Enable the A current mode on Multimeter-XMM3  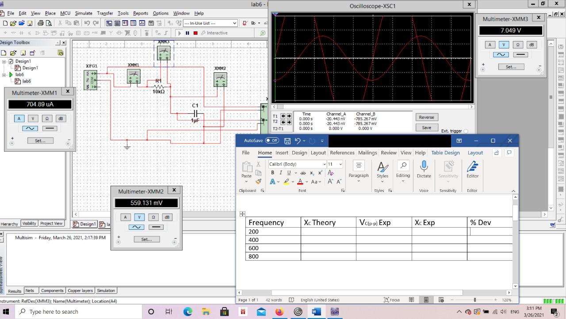coord(489,45)
